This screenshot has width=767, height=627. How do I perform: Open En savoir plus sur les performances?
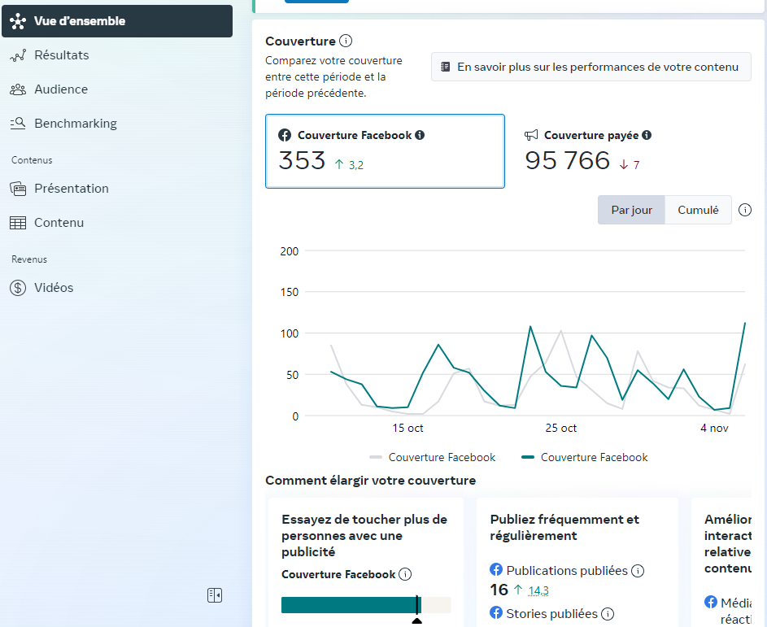[591, 67]
